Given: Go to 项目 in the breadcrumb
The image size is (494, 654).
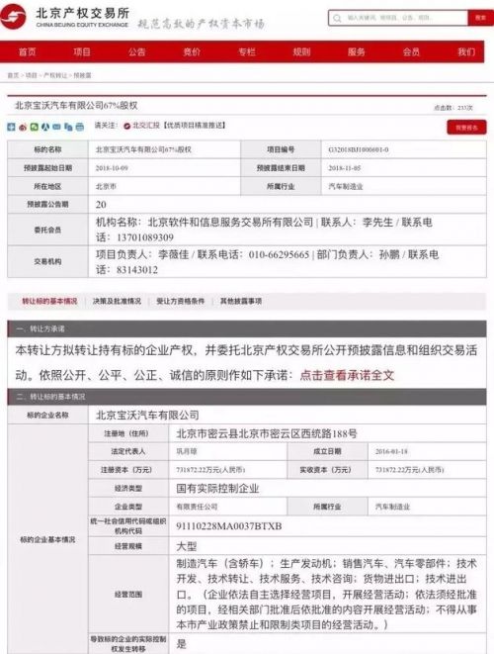Looking at the screenshot, I should pyautogui.click(x=31, y=75).
